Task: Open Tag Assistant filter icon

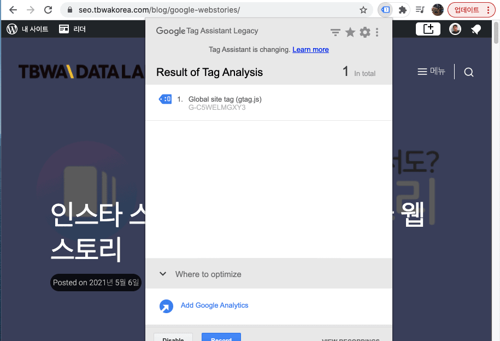Action: tap(335, 32)
